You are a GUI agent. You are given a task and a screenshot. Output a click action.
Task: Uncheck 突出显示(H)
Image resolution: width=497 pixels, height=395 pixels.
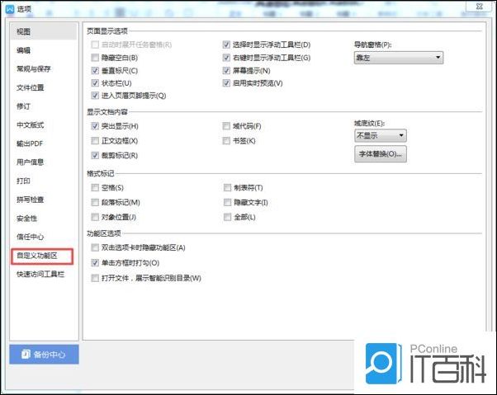pos(95,126)
